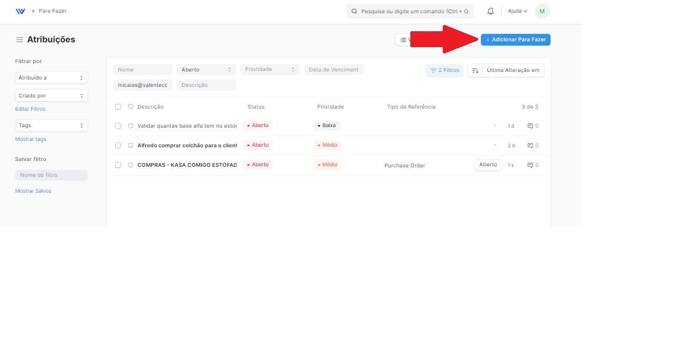Viewport: 688px width, 358px height.
Task: Check the Validar quantas base alfa row
Action: tap(118, 126)
